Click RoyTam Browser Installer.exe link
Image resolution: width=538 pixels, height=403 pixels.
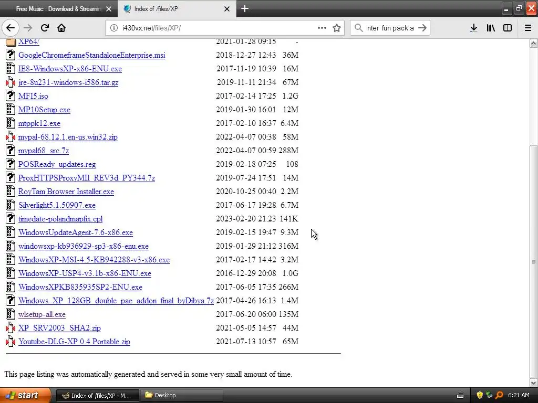(66, 192)
